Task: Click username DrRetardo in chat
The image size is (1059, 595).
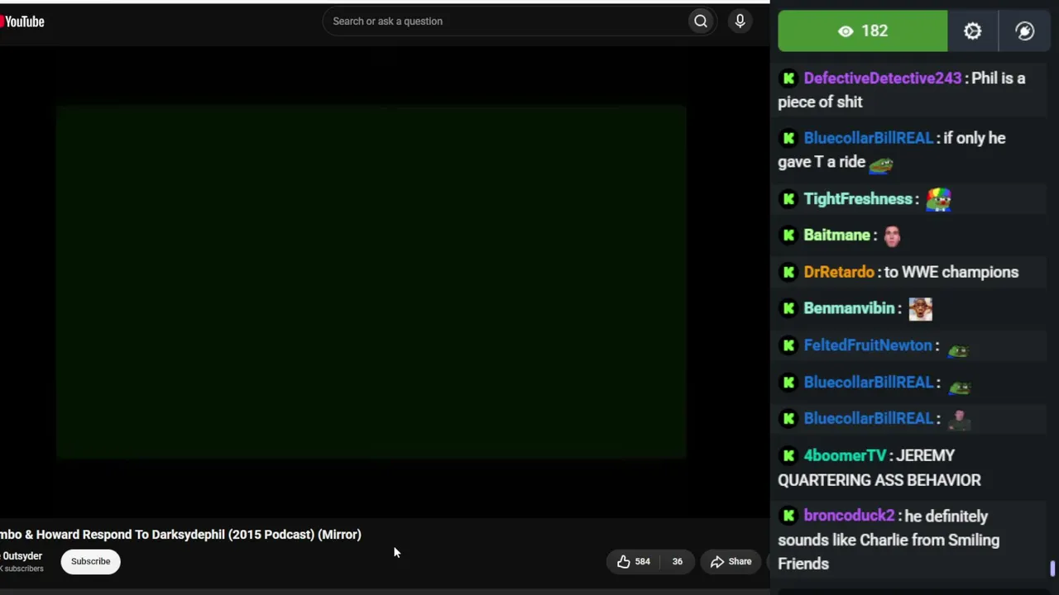Action: [839, 272]
